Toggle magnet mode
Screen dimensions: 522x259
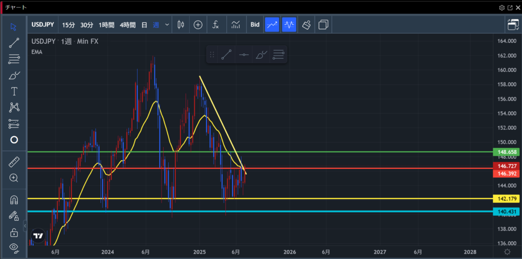pos(14,200)
